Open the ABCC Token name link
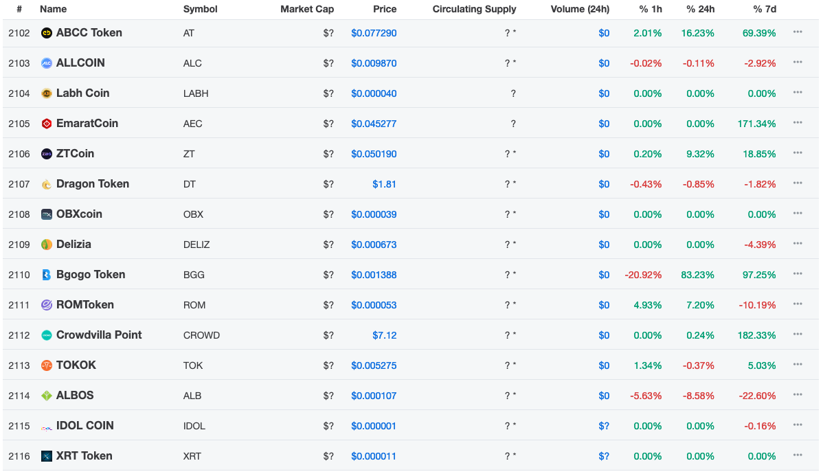 pos(89,32)
